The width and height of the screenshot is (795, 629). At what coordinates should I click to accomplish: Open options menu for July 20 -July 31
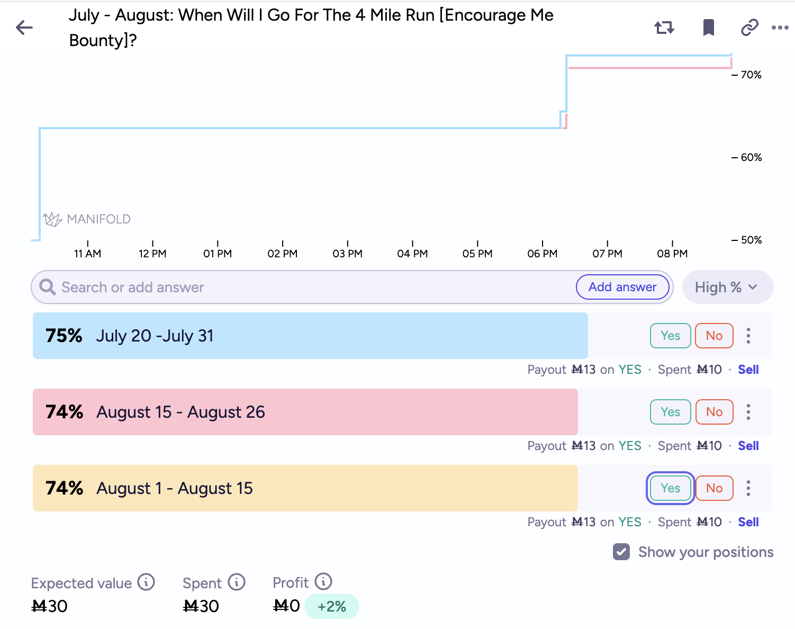coord(748,336)
